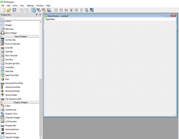The image size is (179, 139).
Task: Click the New Form toolbar icon
Action: coord(4,10)
